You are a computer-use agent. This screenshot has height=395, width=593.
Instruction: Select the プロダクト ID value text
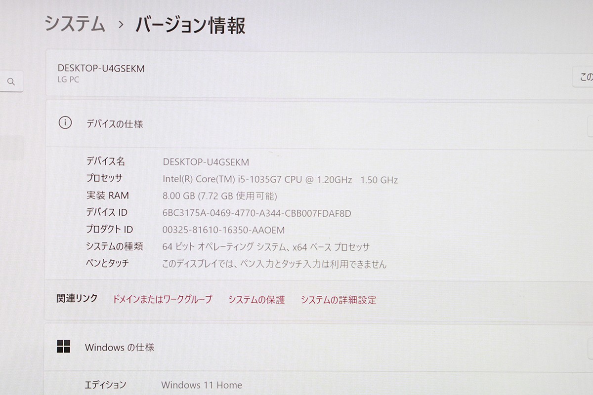tap(223, 230)
